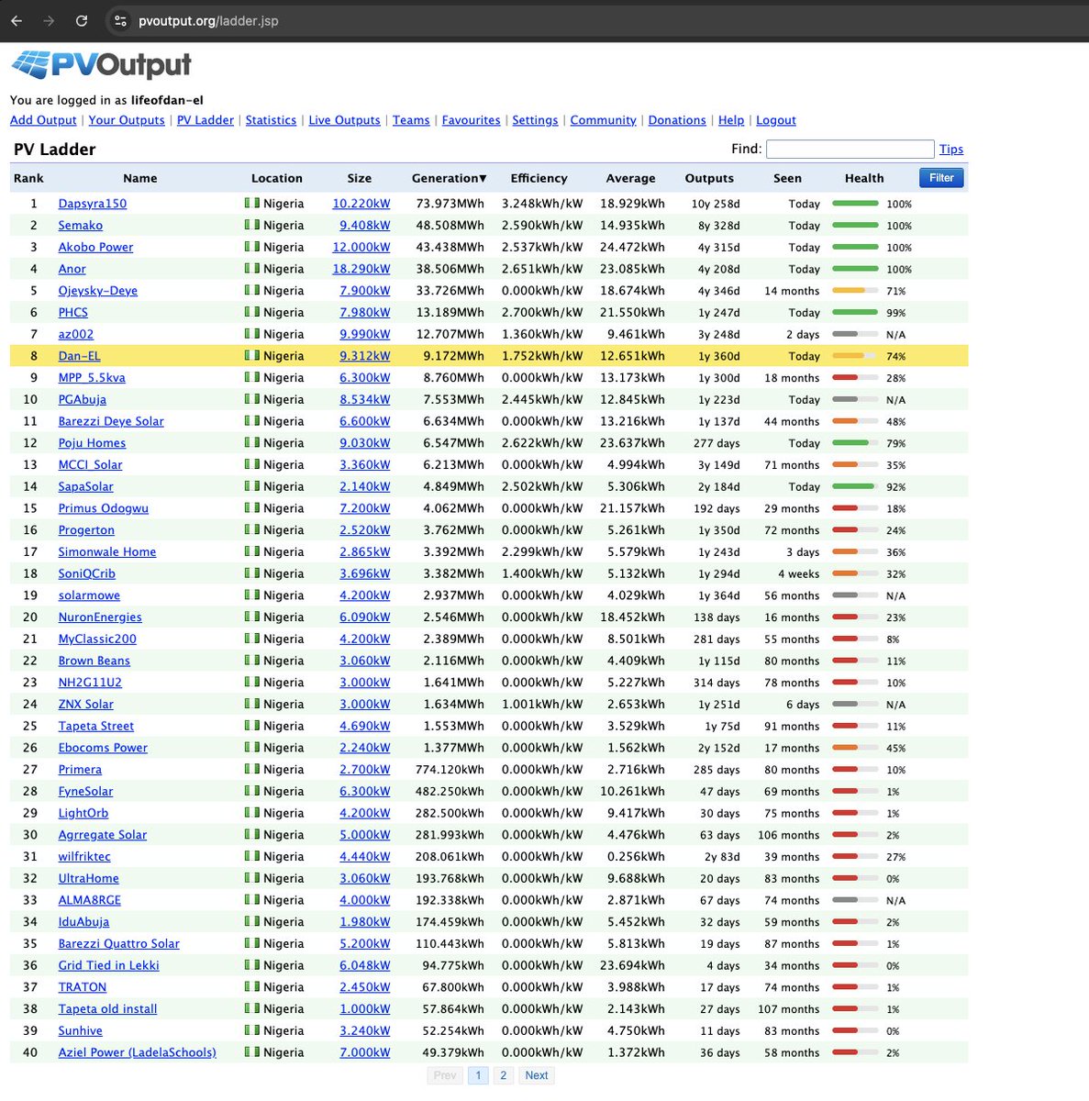Open the ZNX Solar system link
This screenshot has width=1089, height=1101.
pos(86,704)
